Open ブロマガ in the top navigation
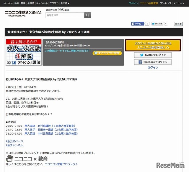 (54, 3)
